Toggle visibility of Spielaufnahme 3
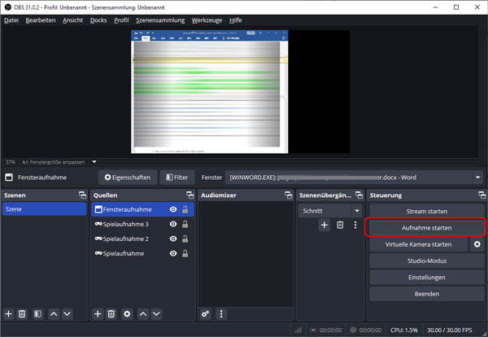The height and width of the screenshot is (337, 488). pos(172,224)
